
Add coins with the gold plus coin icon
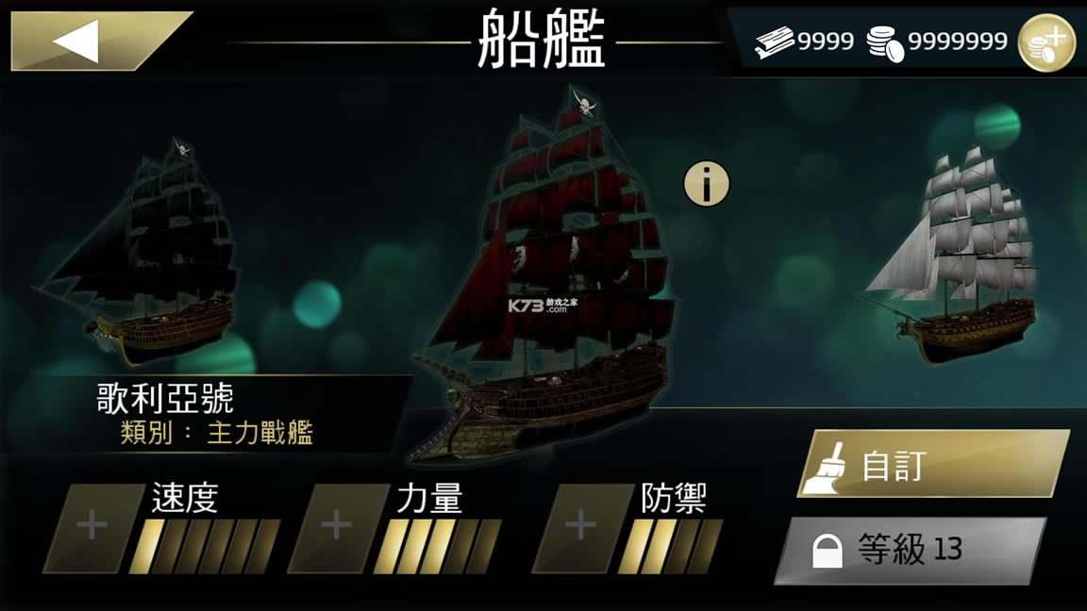1046,42
